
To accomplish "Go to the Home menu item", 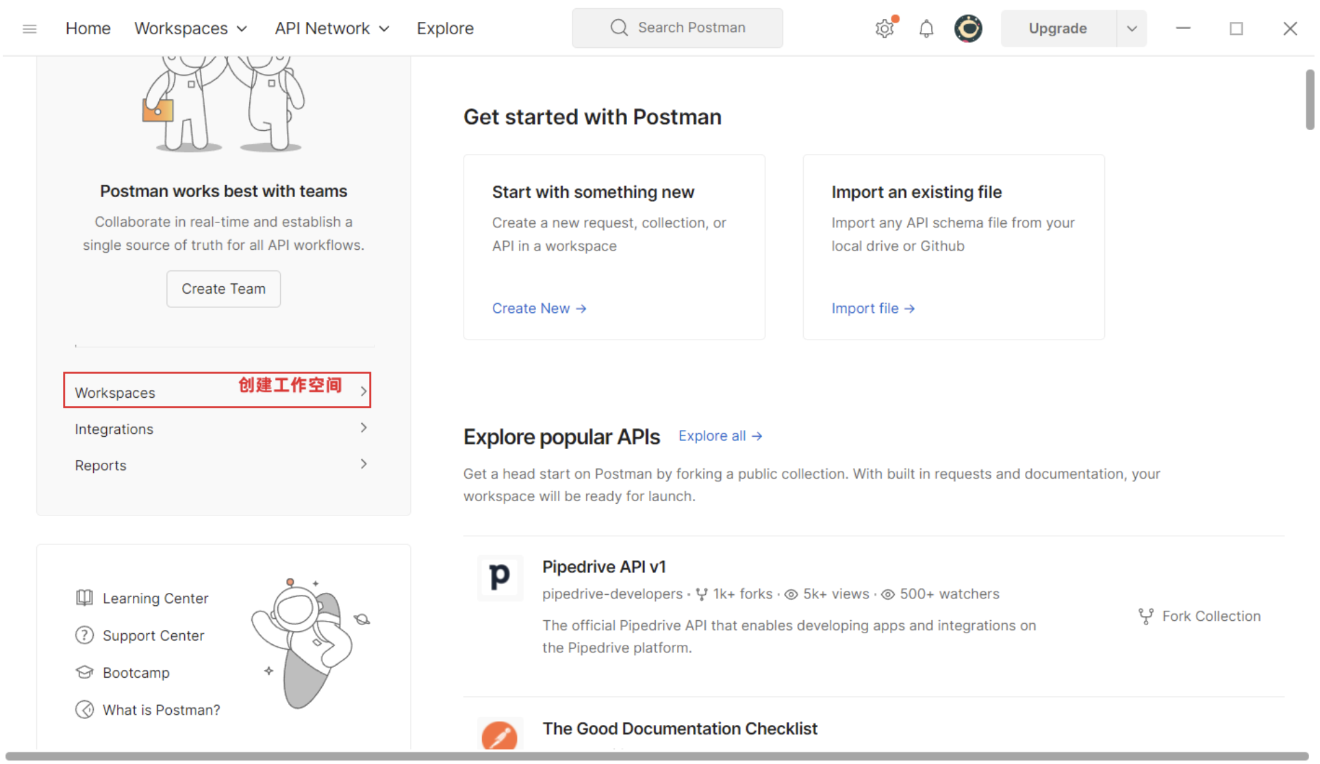I will pyautogui.click(x=88, y=29).
